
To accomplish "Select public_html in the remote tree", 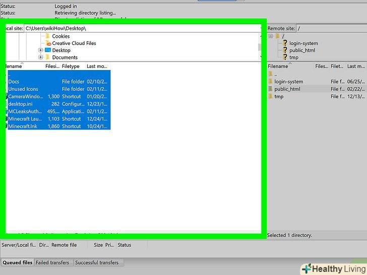I will 302,50.
